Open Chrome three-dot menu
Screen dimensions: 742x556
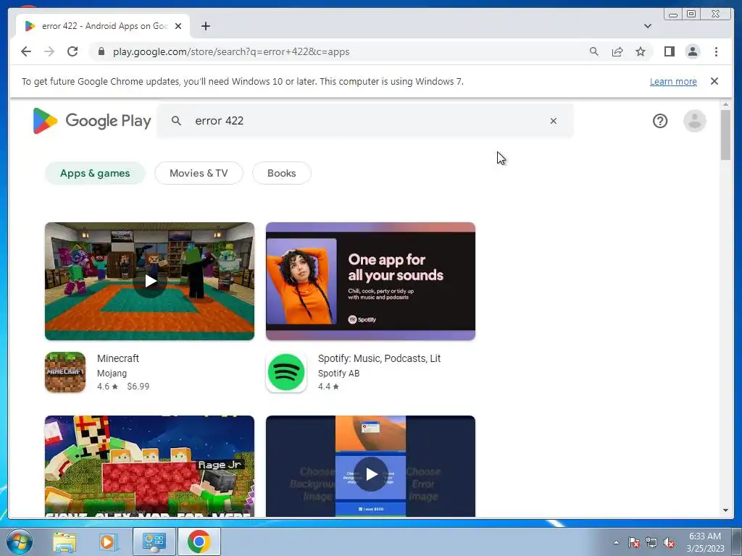tap(716, 51)
